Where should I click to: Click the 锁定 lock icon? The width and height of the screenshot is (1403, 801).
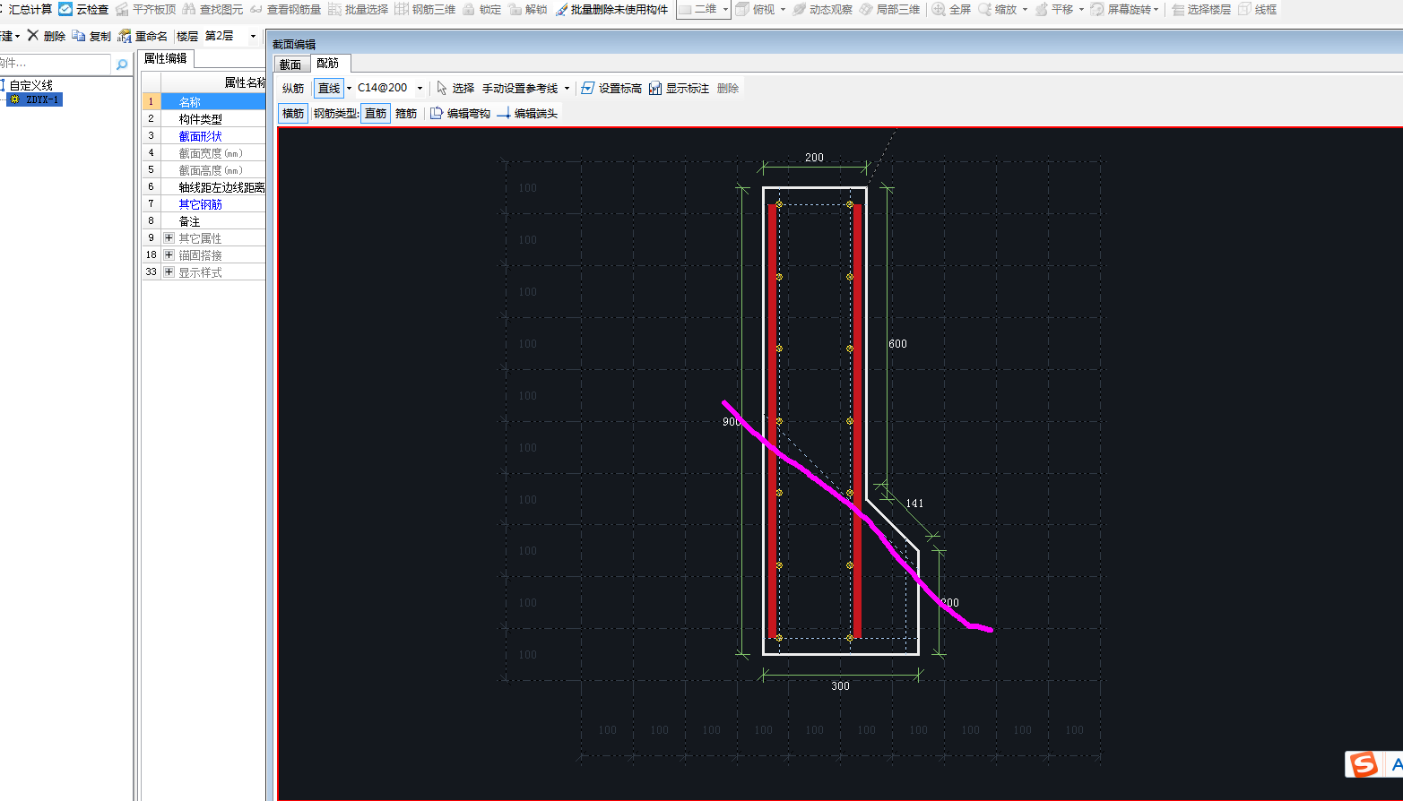point(468,9)
